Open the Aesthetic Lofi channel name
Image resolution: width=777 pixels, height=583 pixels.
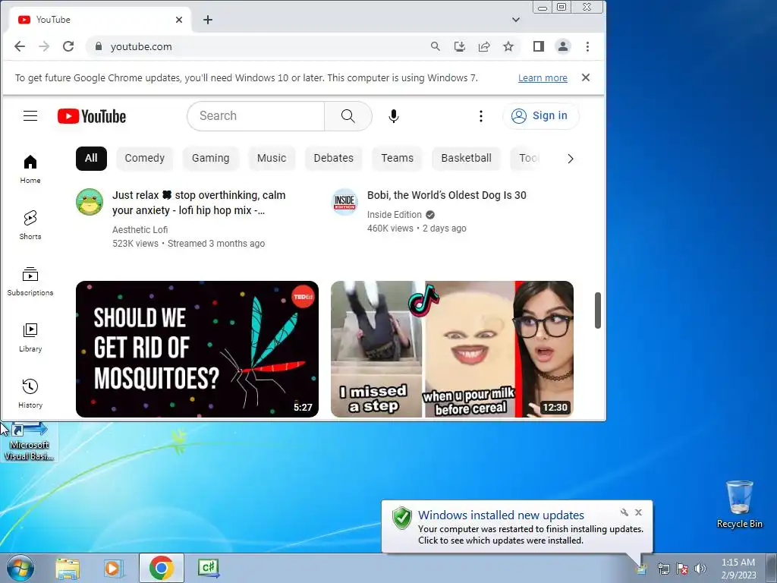click(140, 229)
